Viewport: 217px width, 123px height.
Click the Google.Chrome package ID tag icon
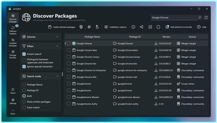pyautogui.click(x=115, y=43)
